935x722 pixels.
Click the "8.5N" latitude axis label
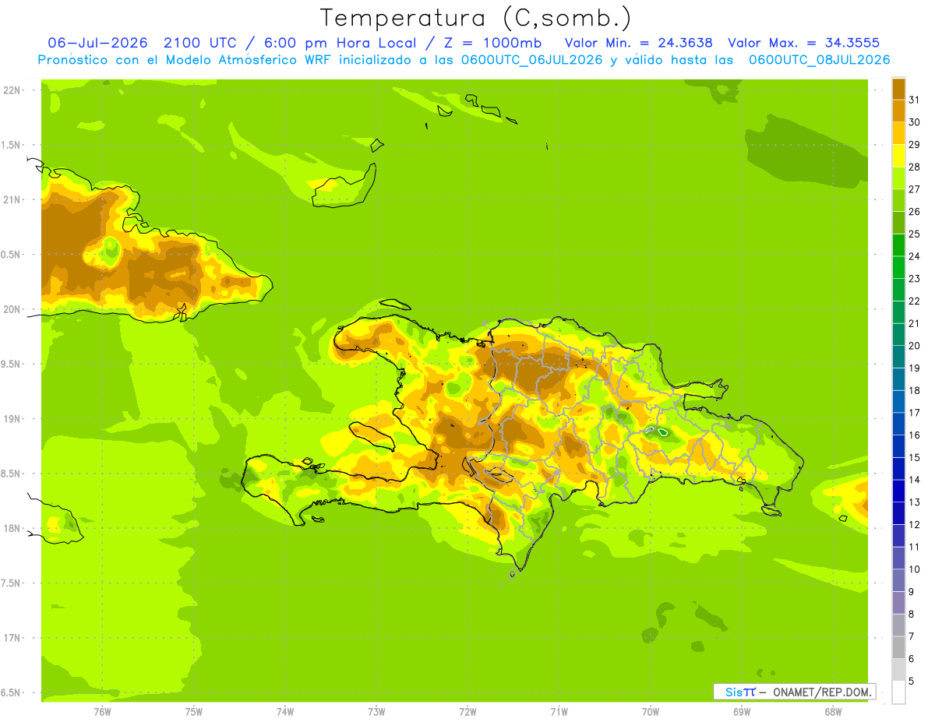12,474
